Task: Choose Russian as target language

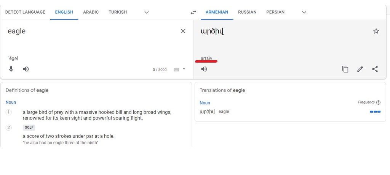Action: tap(247, 12)
